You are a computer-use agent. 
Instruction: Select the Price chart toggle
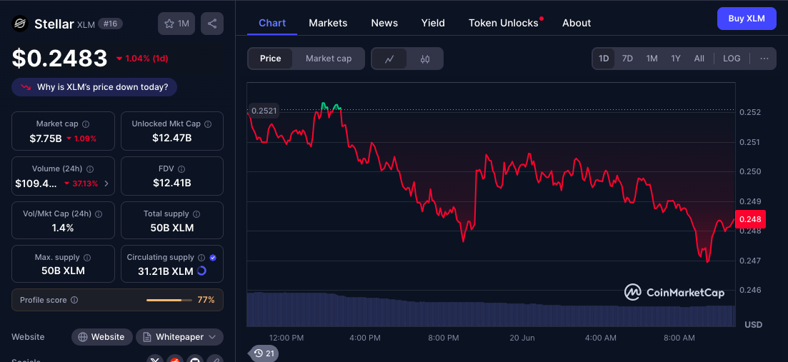pos(270,59)
